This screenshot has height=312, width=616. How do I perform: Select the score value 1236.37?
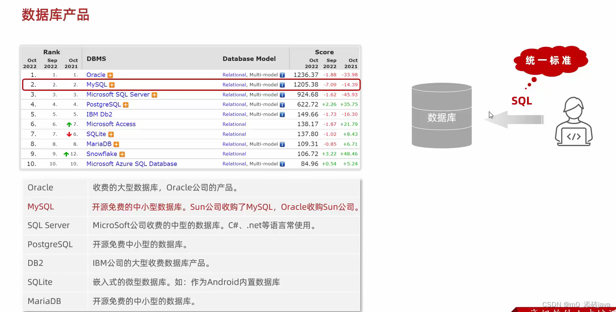(x=306, y=75)
